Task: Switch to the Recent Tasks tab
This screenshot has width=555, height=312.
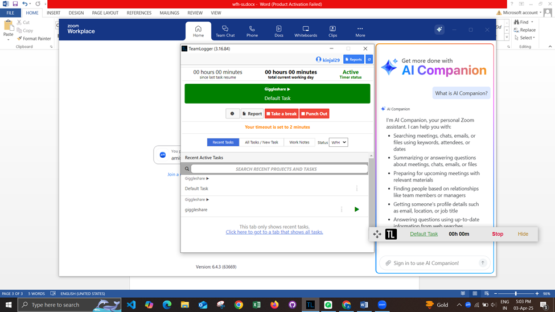Action: click(x=223, y=142)
